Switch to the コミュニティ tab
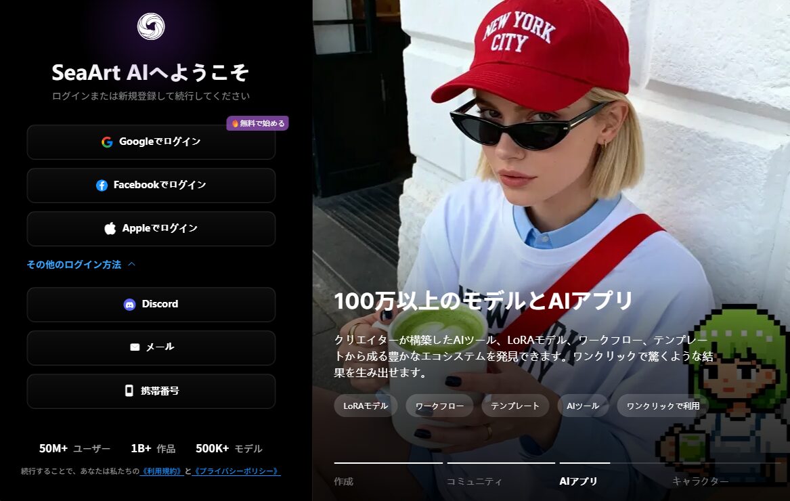This screenshot has width=790, height=501. (x=474, y=481)
